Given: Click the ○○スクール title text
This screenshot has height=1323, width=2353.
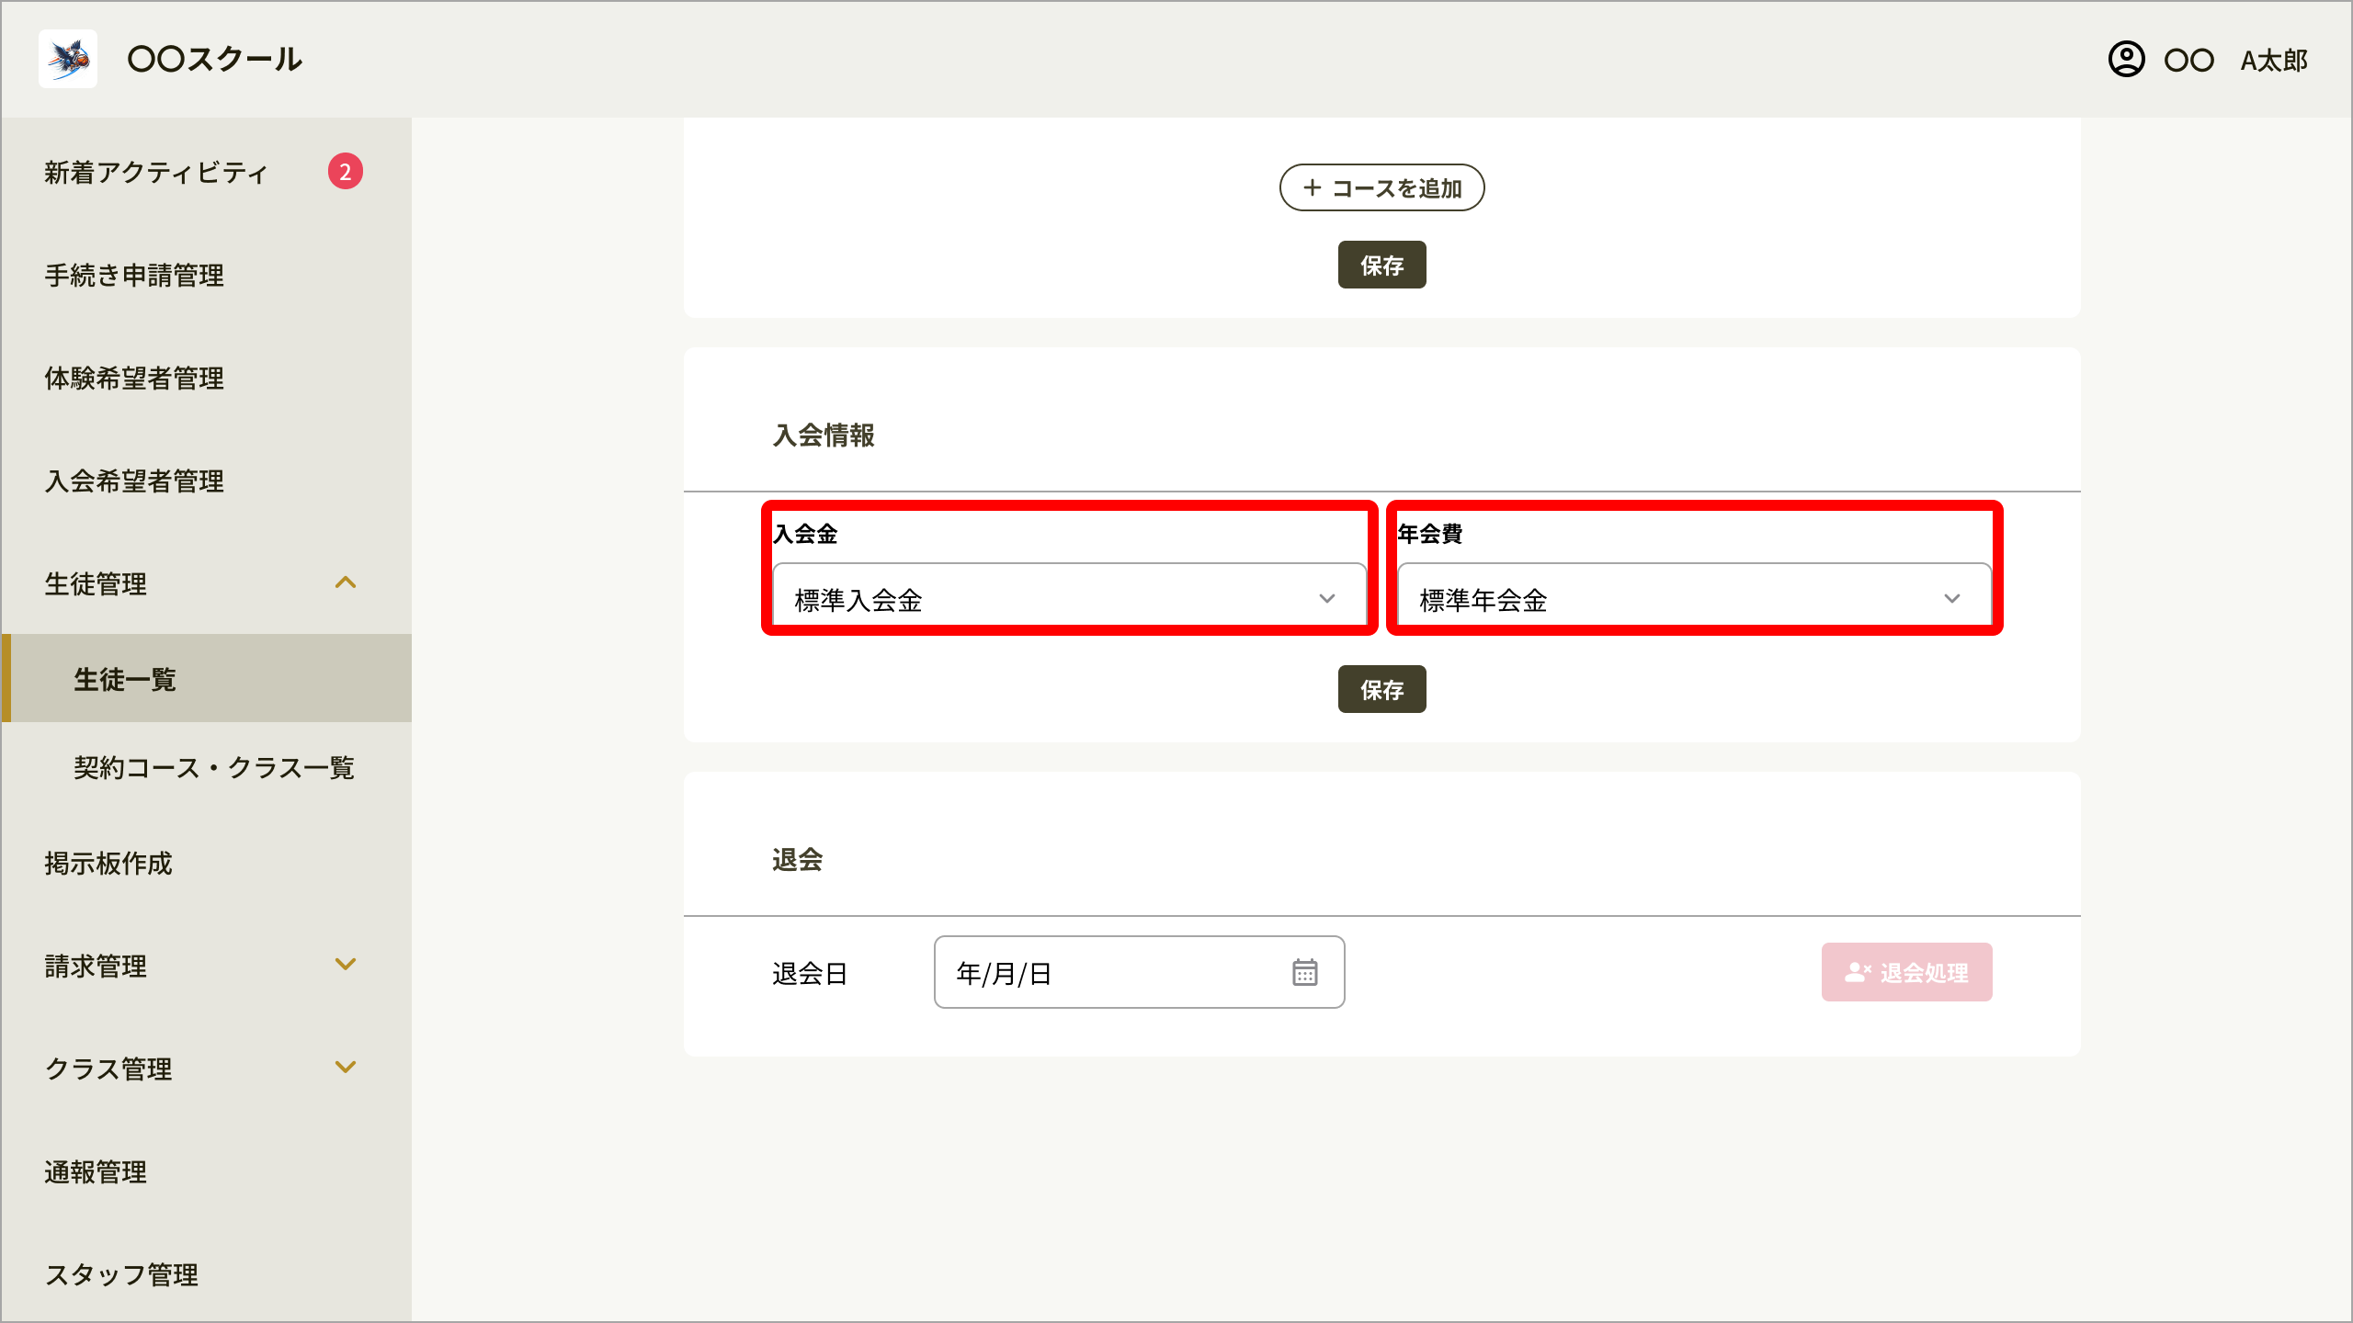Looking at the screenshot, I should point(214,59).
